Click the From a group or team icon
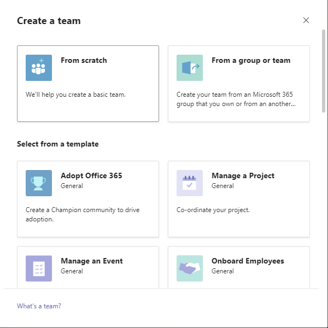This screenshot has height=328, width=328. point(190,68)
